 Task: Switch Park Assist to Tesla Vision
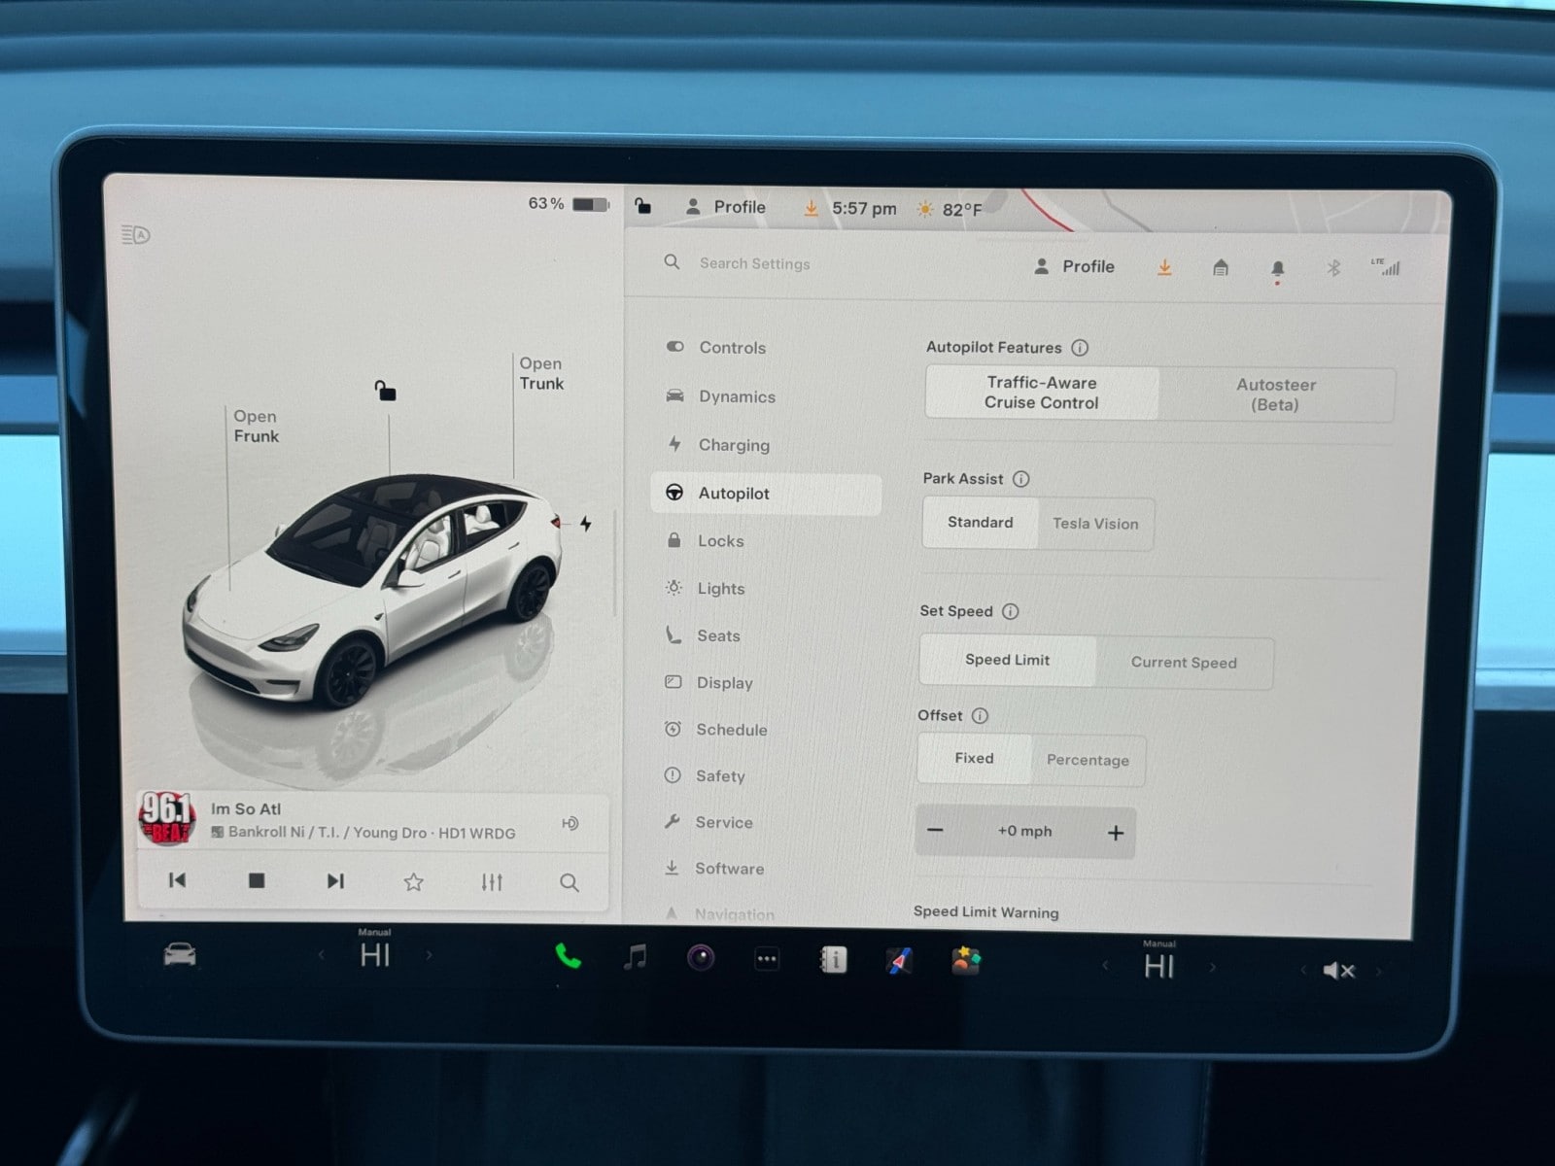coord(1094,524)
